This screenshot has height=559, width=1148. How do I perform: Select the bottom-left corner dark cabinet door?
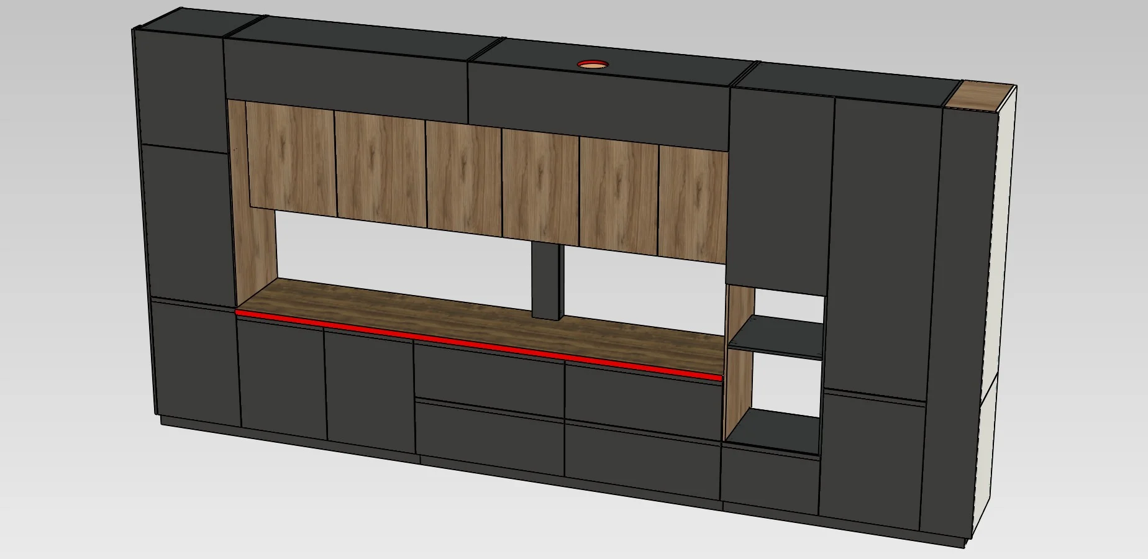pos(196,364)
